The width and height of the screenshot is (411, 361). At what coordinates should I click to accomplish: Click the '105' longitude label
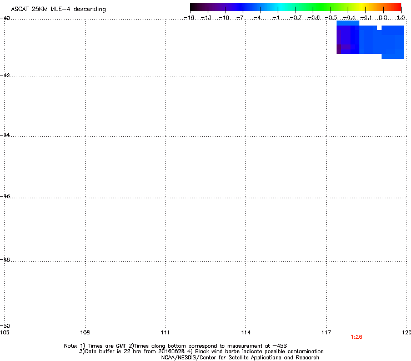(4, 333)
